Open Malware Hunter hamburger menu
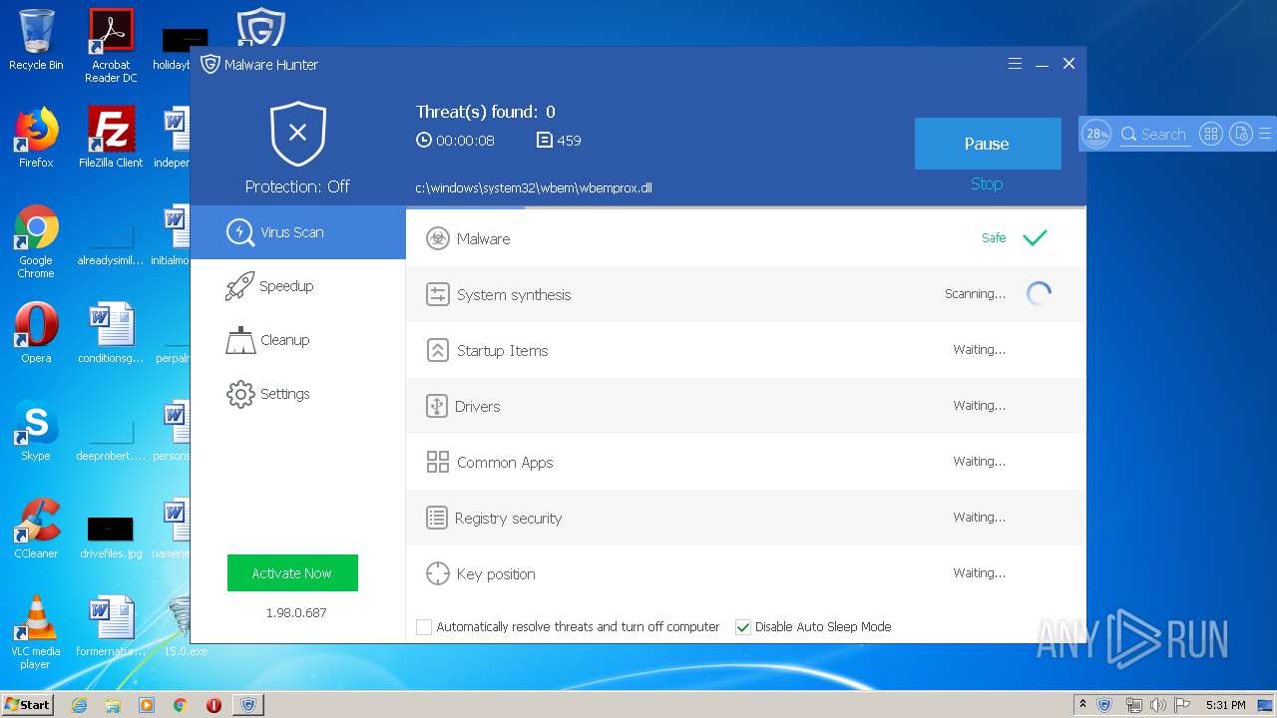The width and height of the screenshot is (1277, 718). [x=1015, y=64]
